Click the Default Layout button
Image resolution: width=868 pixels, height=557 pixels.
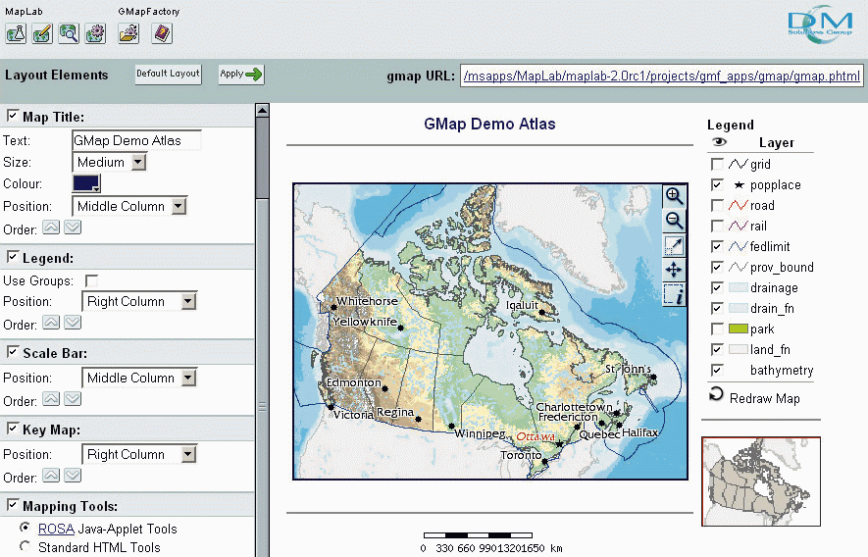tap(169, 74)
